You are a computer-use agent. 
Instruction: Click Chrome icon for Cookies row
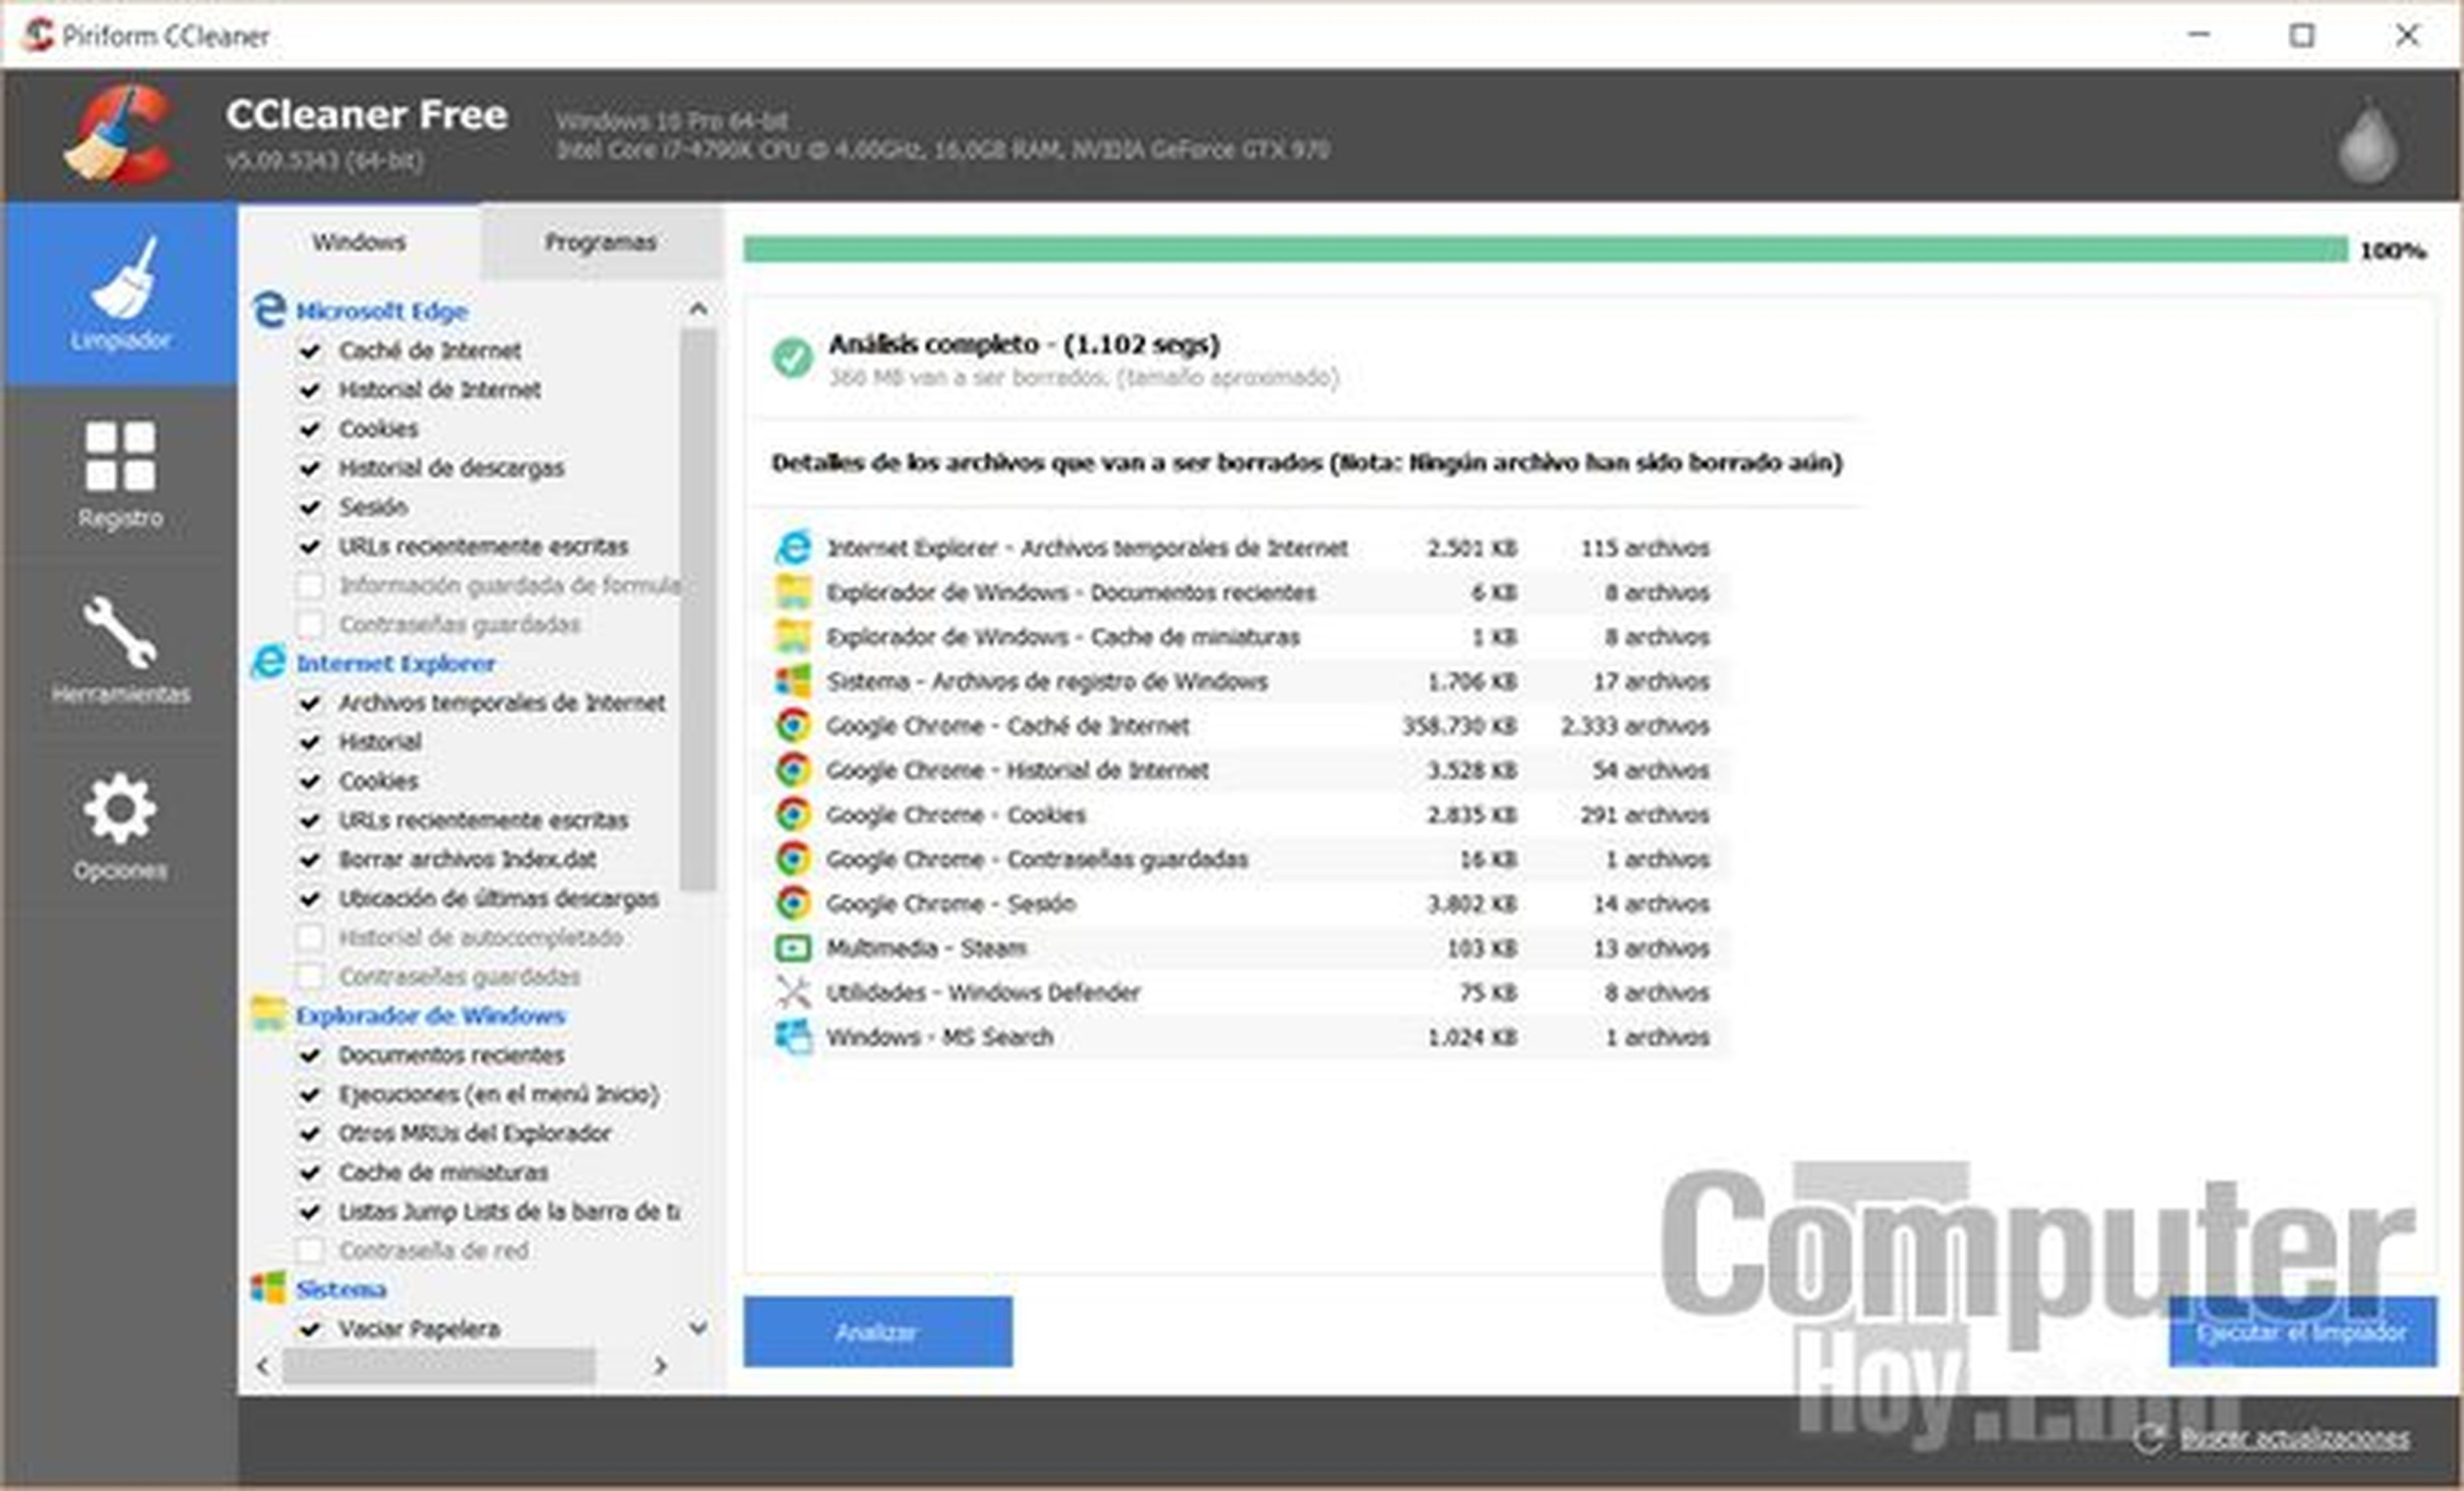[x=793, y=814]
